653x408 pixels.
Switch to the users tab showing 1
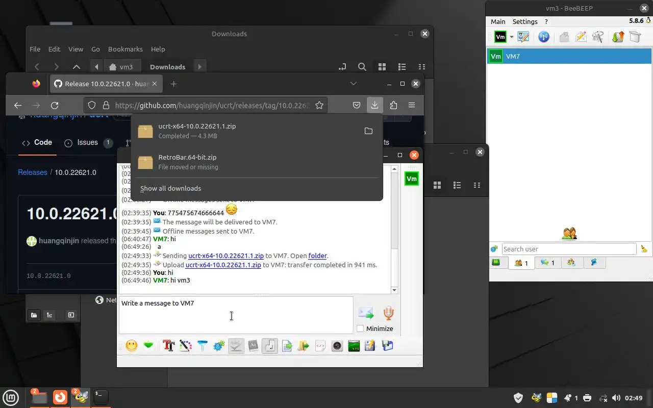pos(521,263)
